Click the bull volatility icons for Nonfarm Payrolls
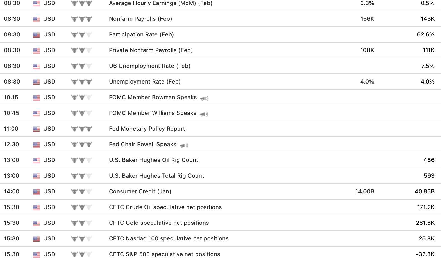The image size is (441, 264). 81,19
